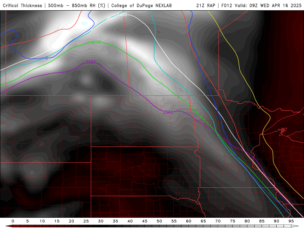The image size is (304, 228).
Task: Select "F012 Valid: 09Z WED APR 16 2025" text
Action: click(x=261, y=5)
